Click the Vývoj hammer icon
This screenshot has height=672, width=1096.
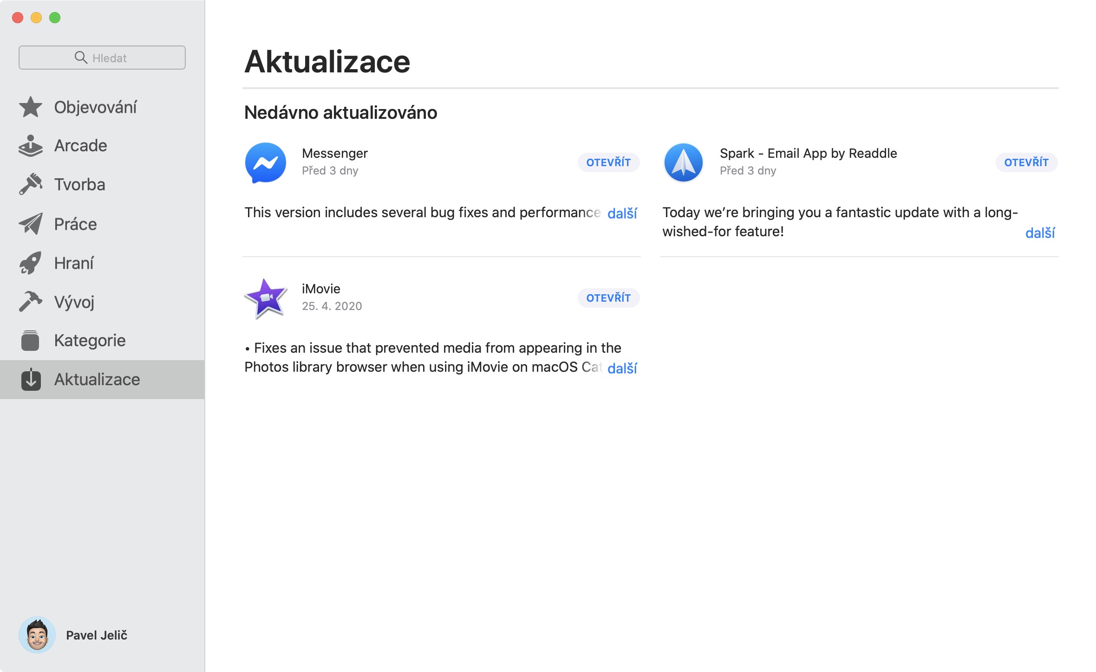point(31,302)
